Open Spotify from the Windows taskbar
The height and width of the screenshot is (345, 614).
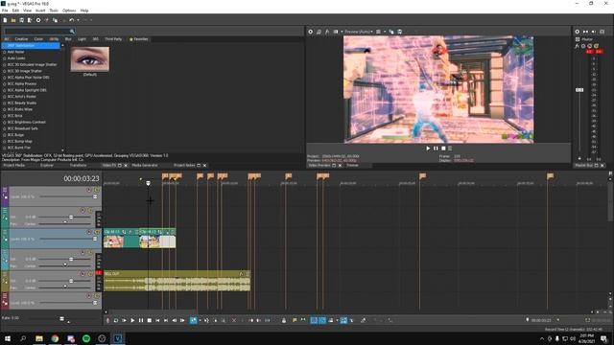(x=86, y=338)
